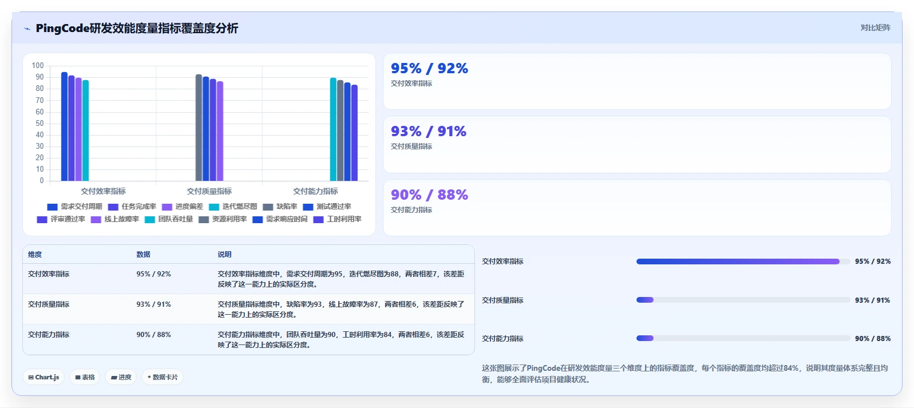Select the 表格 chip
The height and width of the screenshot is (408, 914).
click(x=85, y=377)
